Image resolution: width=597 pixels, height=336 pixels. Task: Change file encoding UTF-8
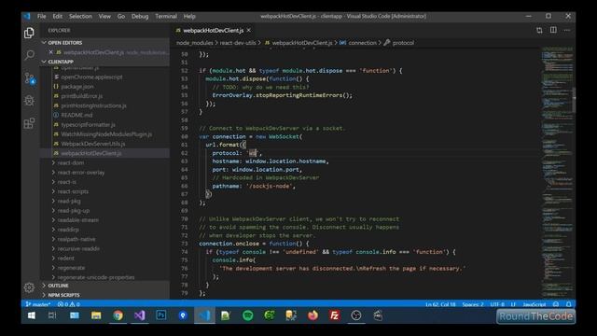[x=497, y=304]
